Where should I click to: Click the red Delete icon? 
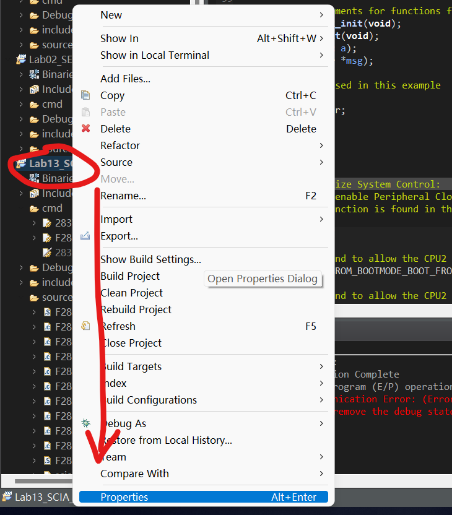click(86, 129)
